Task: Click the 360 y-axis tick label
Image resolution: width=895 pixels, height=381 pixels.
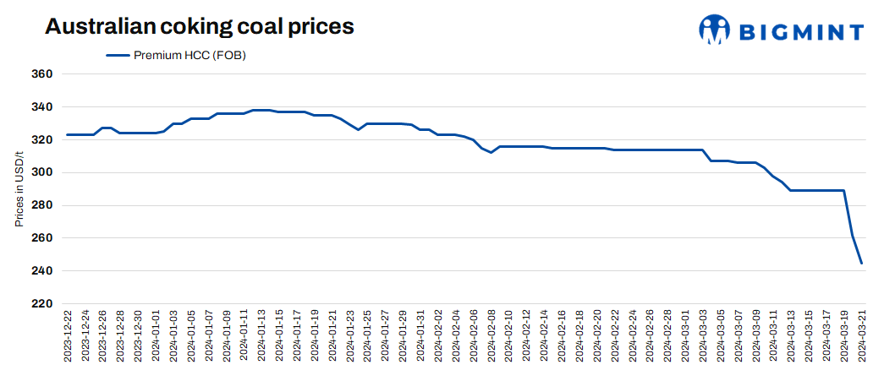Action: [x=42, y=74]
